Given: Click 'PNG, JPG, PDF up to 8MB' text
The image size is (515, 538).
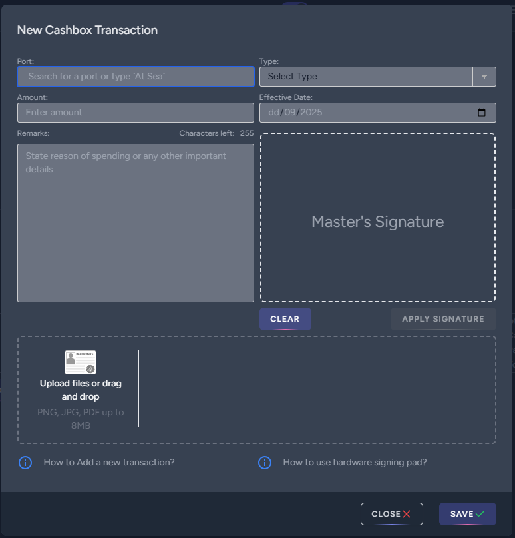Looking at the screenshot, I should coord(81,419).
